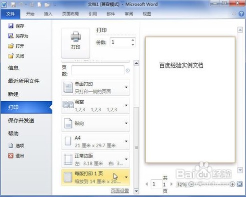Go to next preview page arrow
This screenshot has width=246, height=197.
coord(171,184)
